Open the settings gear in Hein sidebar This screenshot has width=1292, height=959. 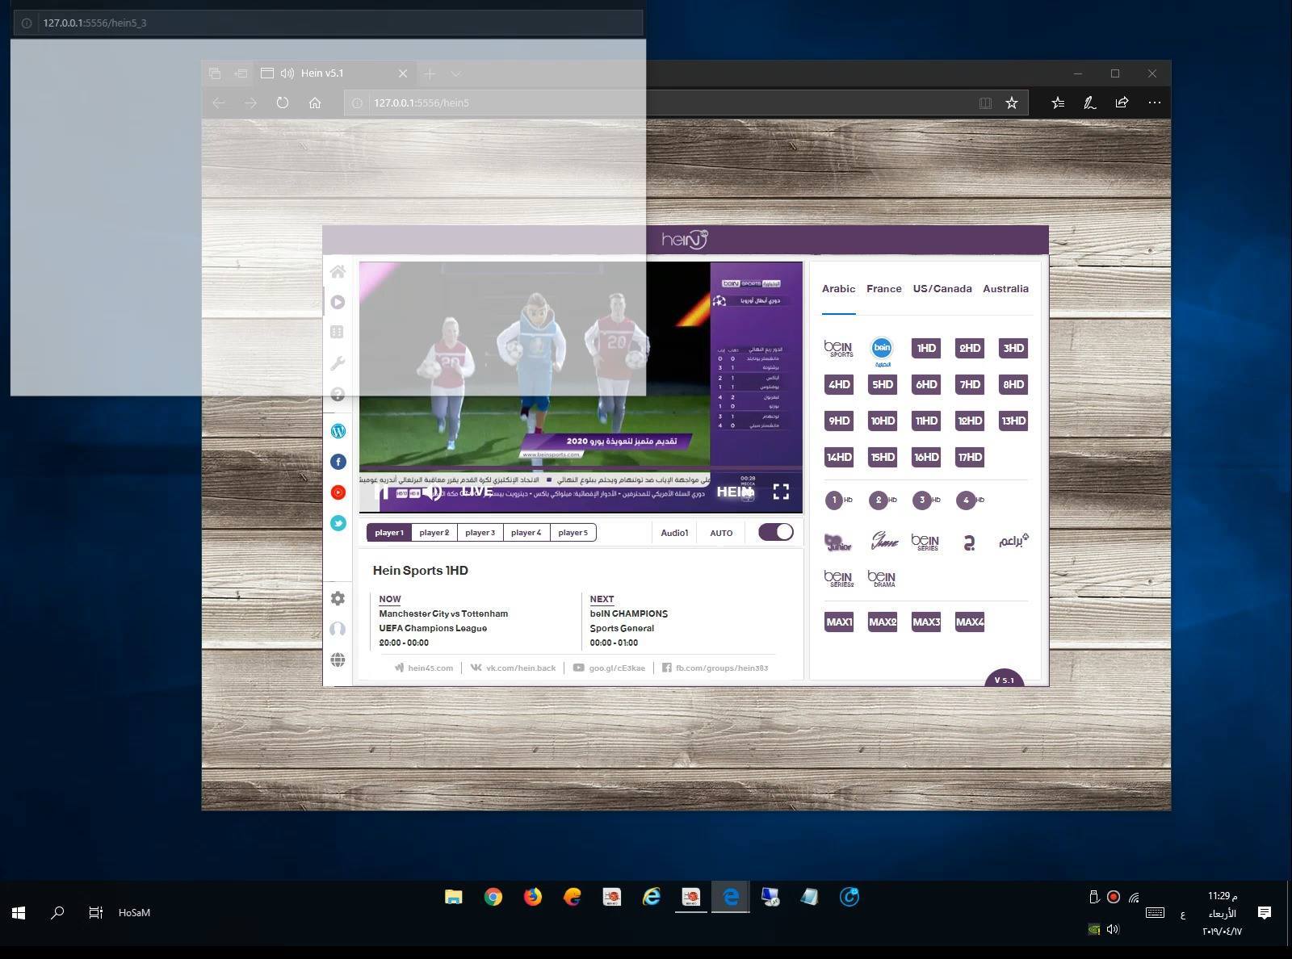(338, 598)
